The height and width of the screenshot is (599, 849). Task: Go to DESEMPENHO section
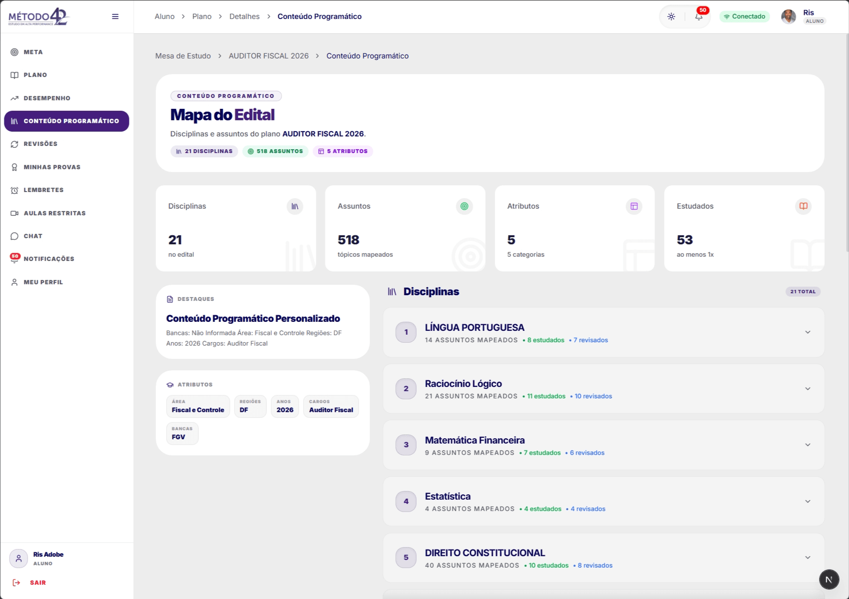pos(67,98)
